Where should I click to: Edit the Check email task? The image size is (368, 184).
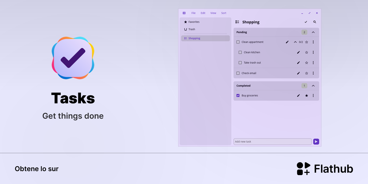pyautogui.click(x=298, y=73)
